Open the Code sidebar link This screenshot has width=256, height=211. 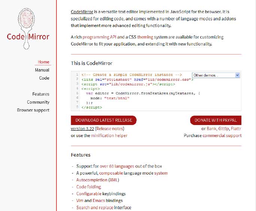coord(44,78)
